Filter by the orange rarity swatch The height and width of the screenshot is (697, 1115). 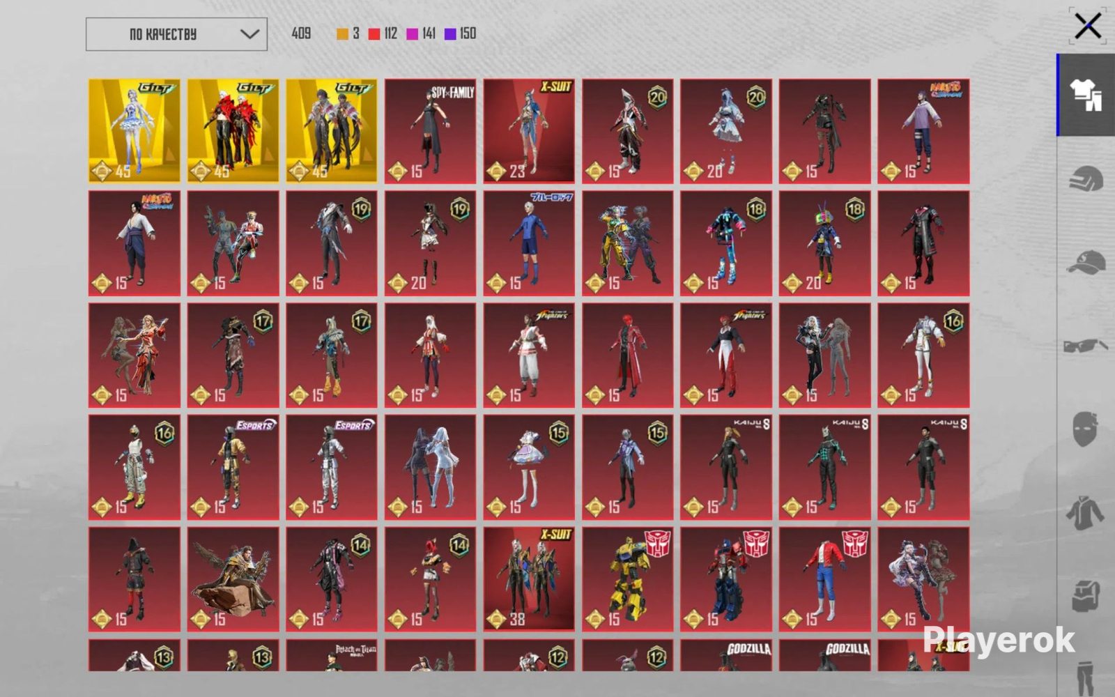[342, 34]
